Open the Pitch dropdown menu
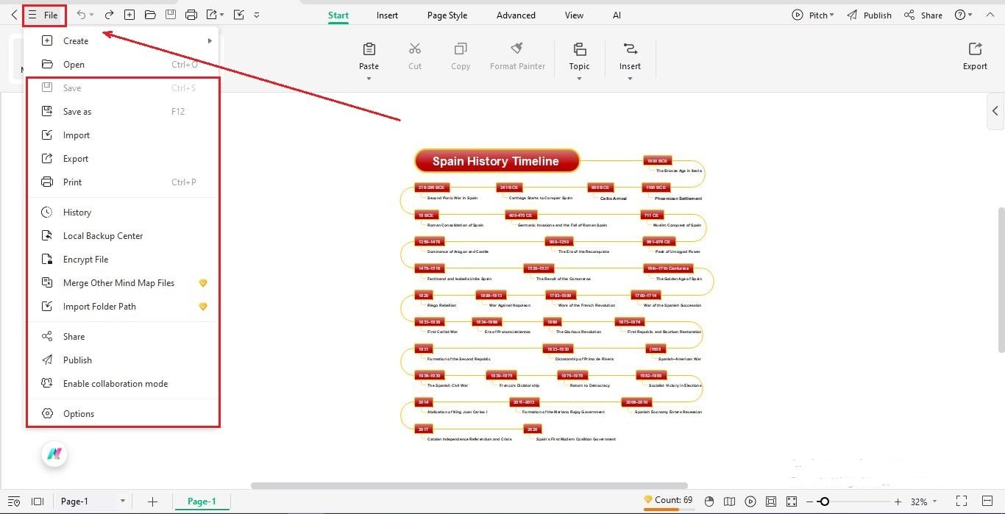This screenshot has width=1005, height=514. tap(814, 14)
